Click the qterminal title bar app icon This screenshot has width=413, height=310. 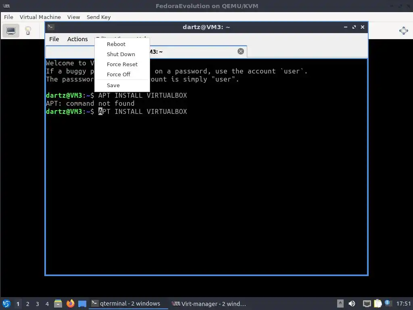pyautogui.click(x=51, y=27)
